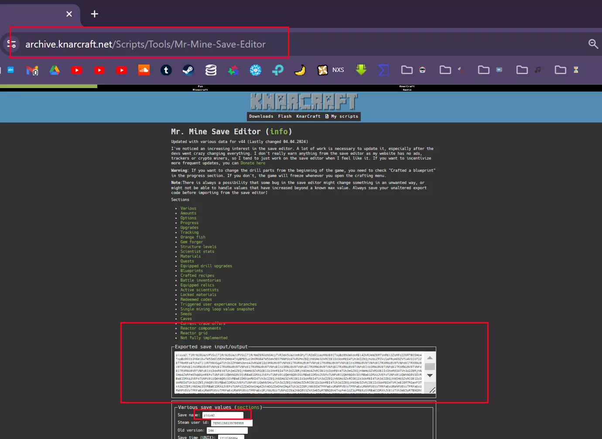Image resolution: width=602 pixels, height=439 pixels.
Task: Open bookmark folder with hourglass icon
Action: [567, 70]
